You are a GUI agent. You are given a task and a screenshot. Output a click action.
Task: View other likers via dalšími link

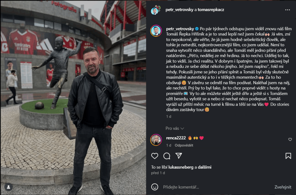coord(205,167)
